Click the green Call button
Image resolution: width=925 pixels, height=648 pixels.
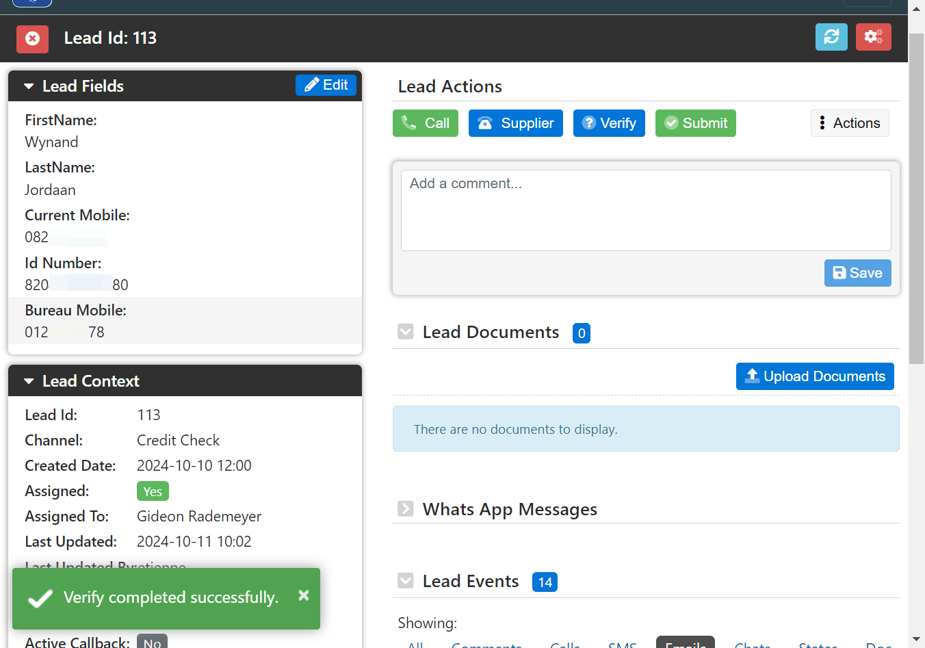point(426,123)
